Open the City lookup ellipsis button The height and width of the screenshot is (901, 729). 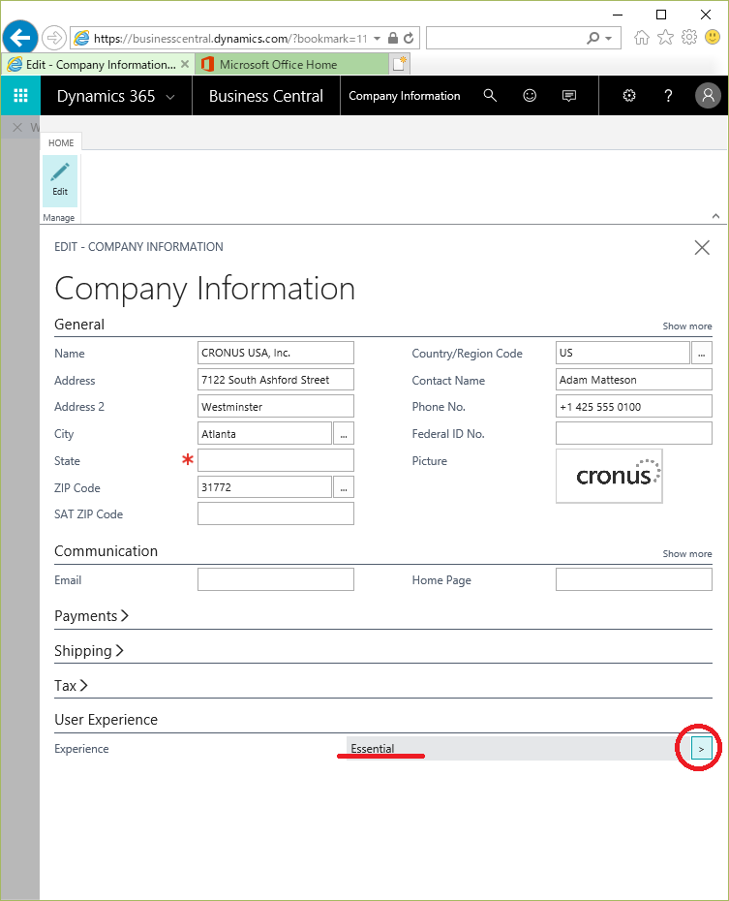click(344, 433)
